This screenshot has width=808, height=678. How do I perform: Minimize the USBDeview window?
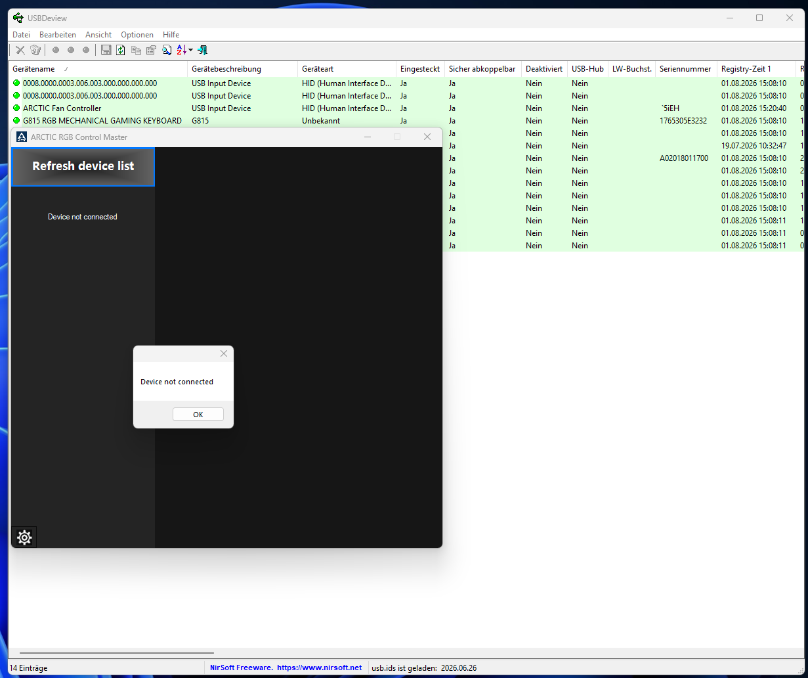click(729, 18)
